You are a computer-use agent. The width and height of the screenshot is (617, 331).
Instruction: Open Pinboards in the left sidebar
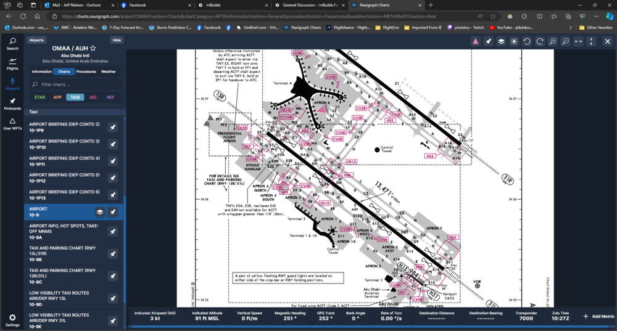tap(12, 104)
